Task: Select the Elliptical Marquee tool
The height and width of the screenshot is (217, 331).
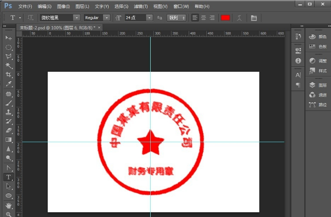Action: click(x=8, y=47)
